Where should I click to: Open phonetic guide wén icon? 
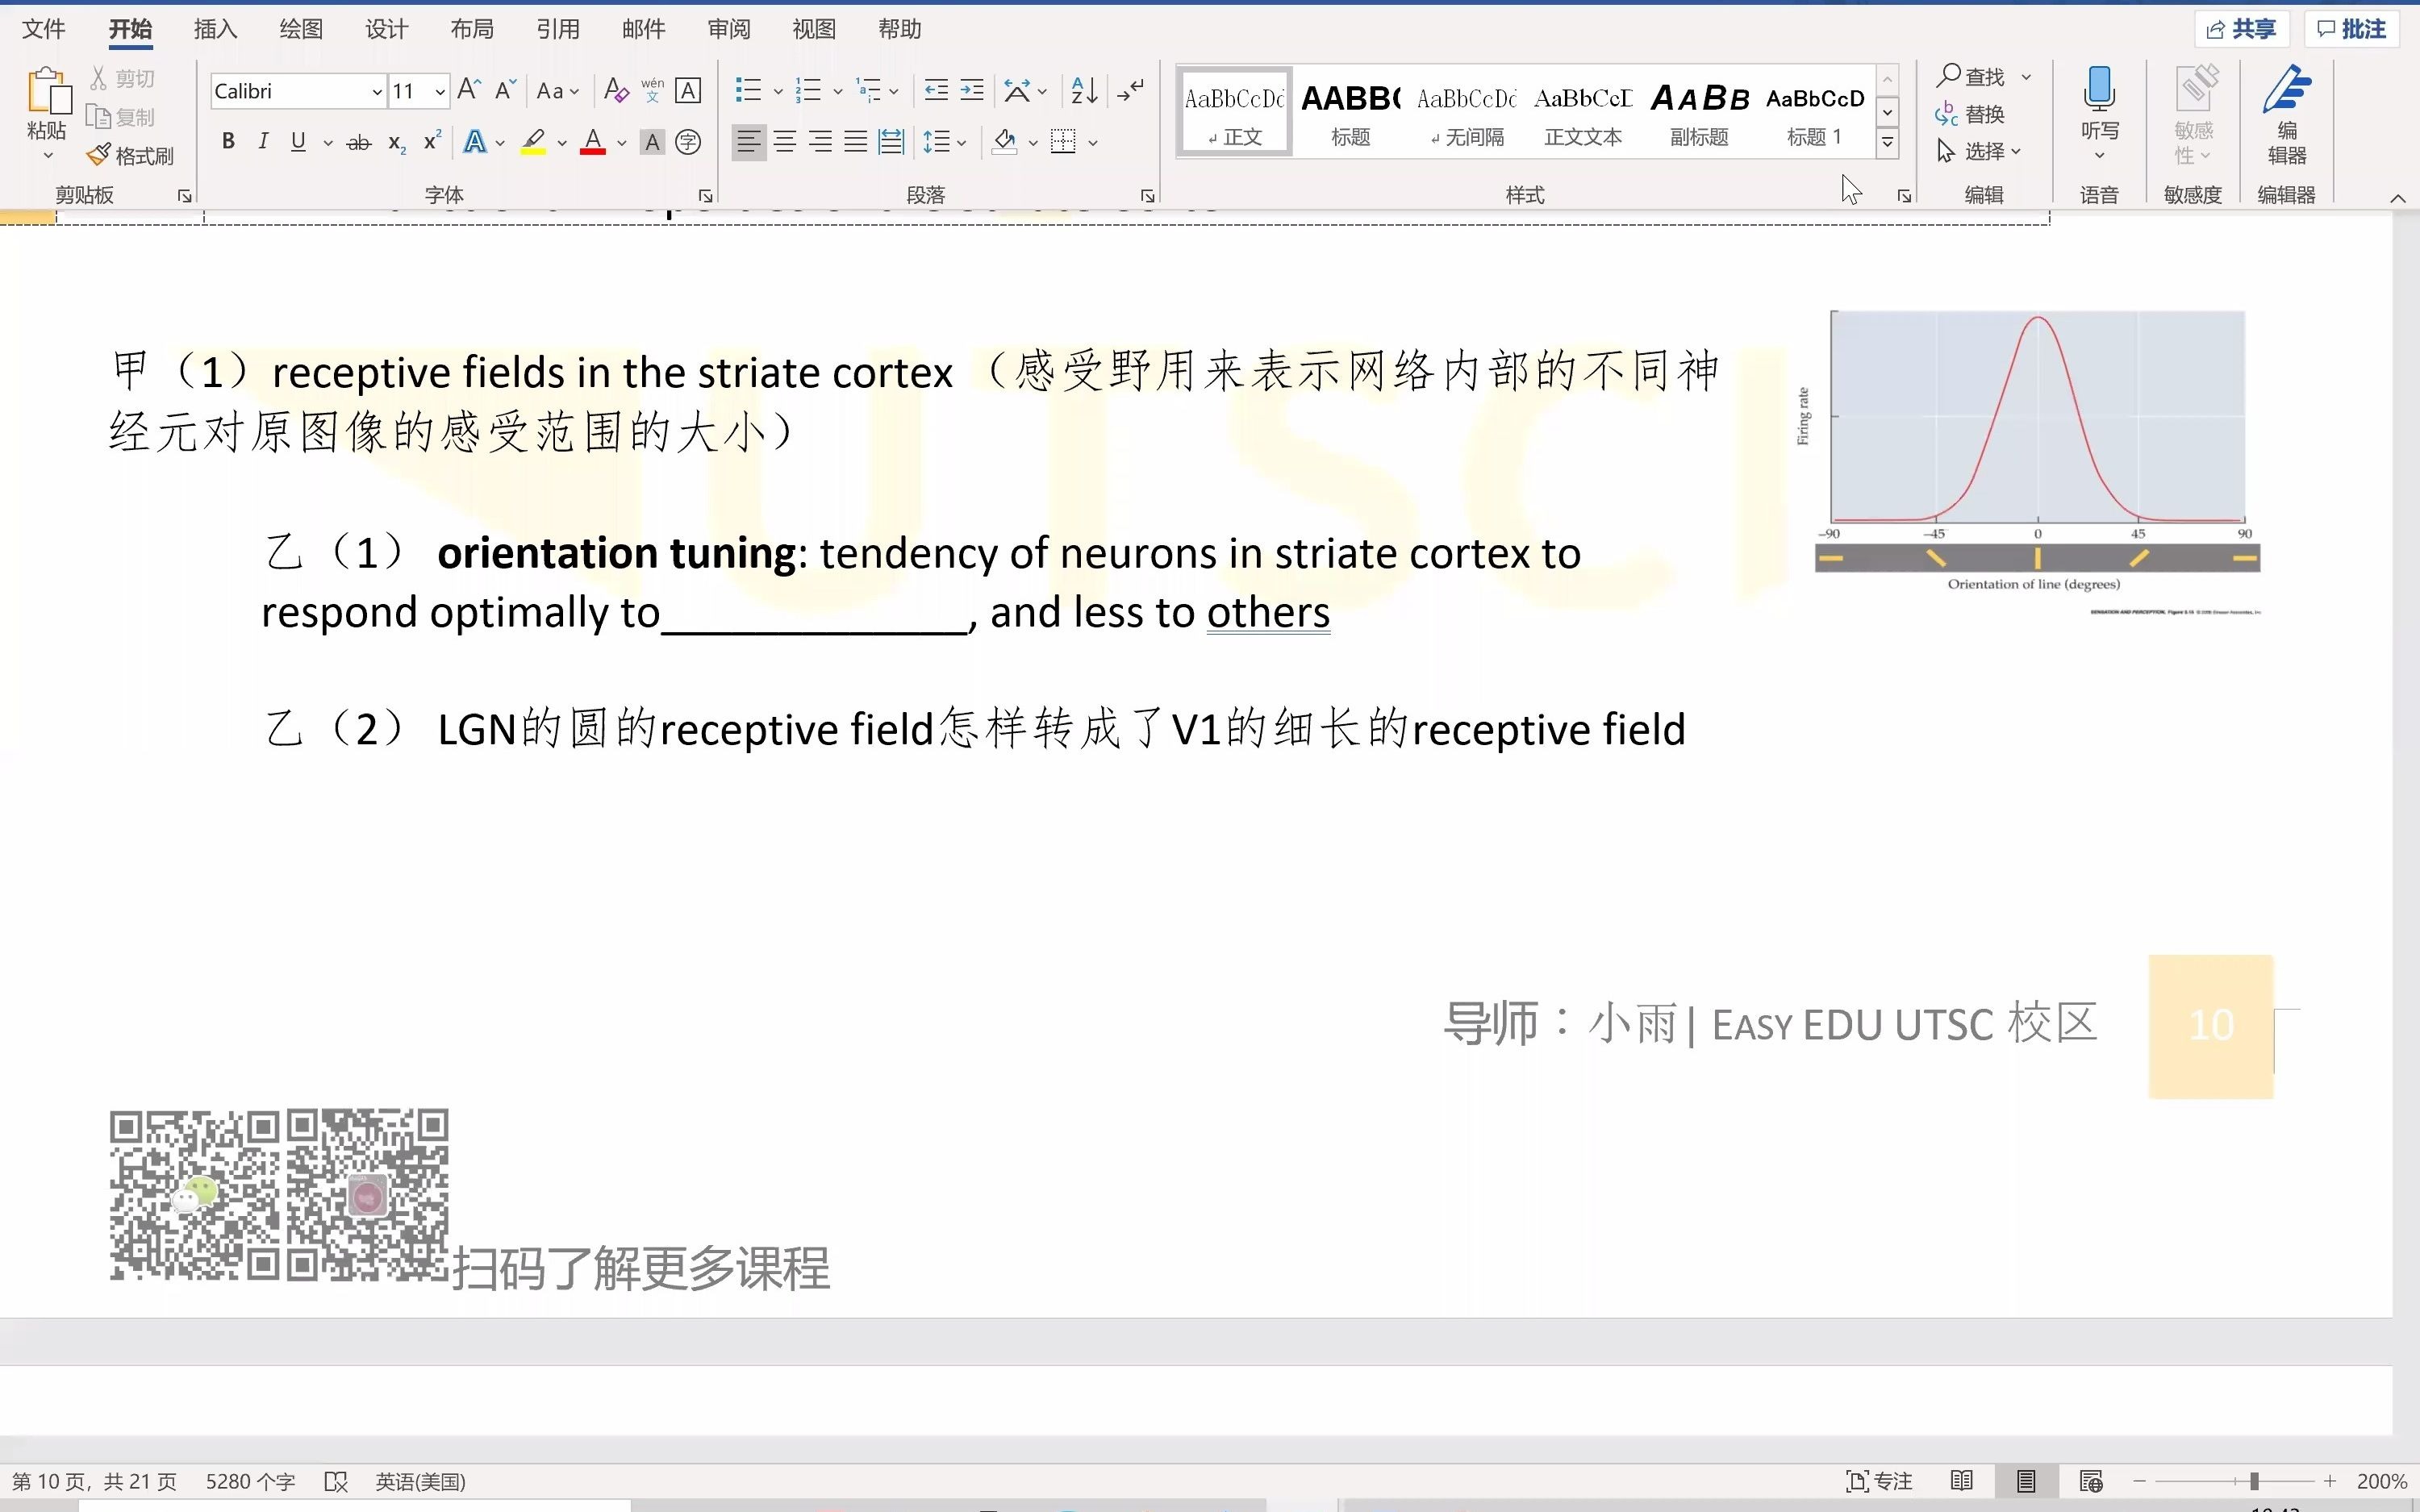point(652,91)
